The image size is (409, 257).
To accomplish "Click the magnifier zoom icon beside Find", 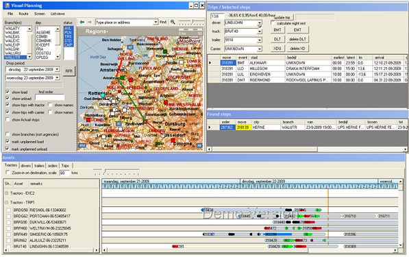I will click(173, 22).
